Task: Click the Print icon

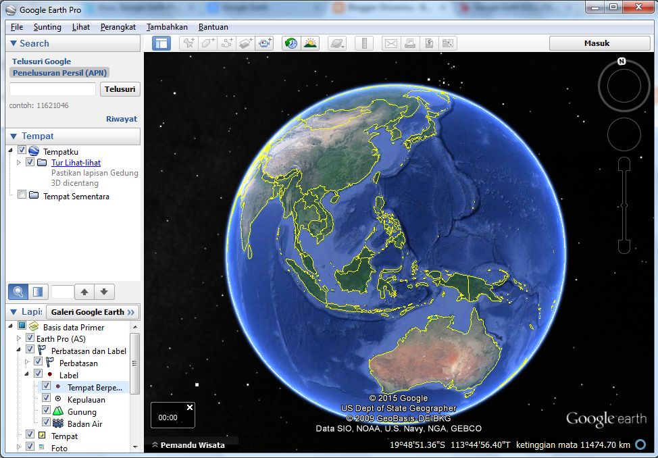Action: 410,43
